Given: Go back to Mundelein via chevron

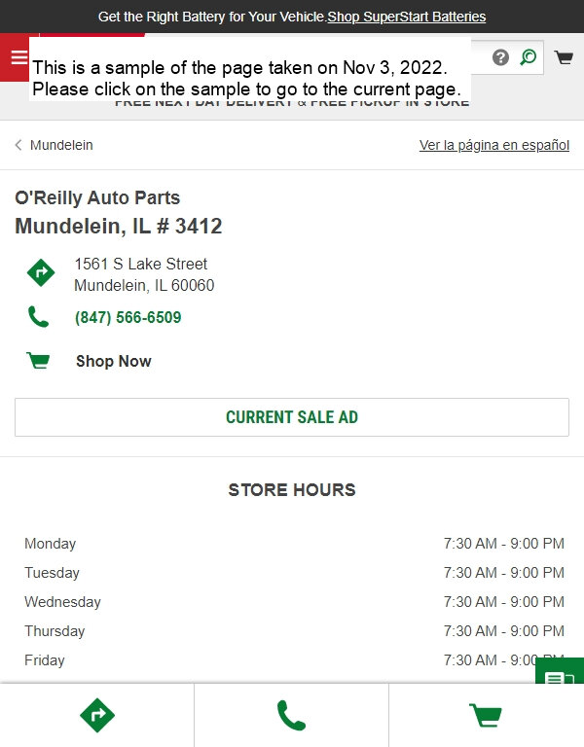Looking at the screenshot, I should (18, 145).
